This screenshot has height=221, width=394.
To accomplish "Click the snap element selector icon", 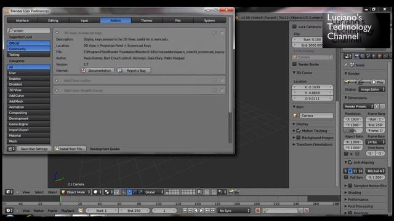I will [221, 192].
